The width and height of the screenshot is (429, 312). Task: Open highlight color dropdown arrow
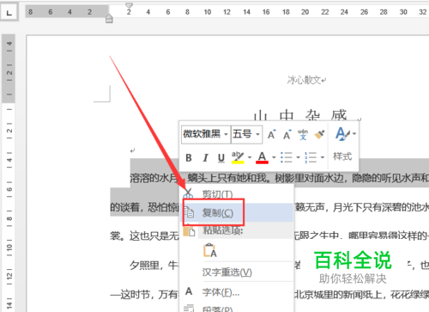click(x=250, y=157)
